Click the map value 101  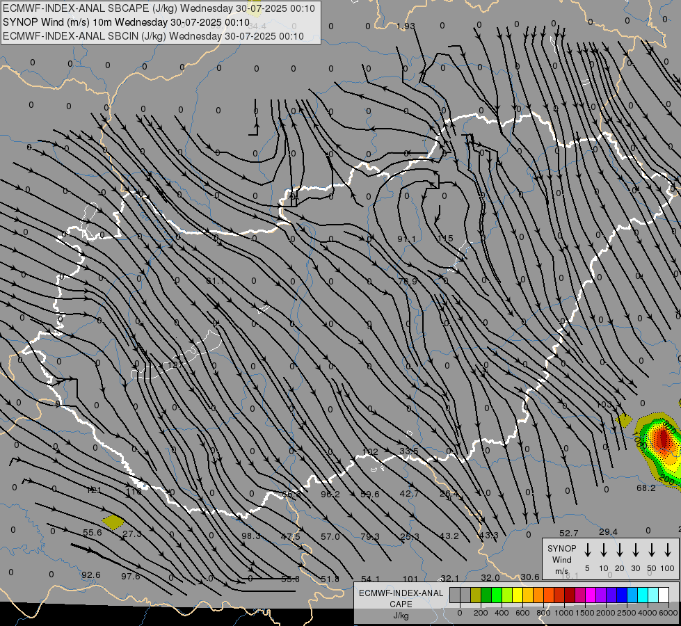410,579
